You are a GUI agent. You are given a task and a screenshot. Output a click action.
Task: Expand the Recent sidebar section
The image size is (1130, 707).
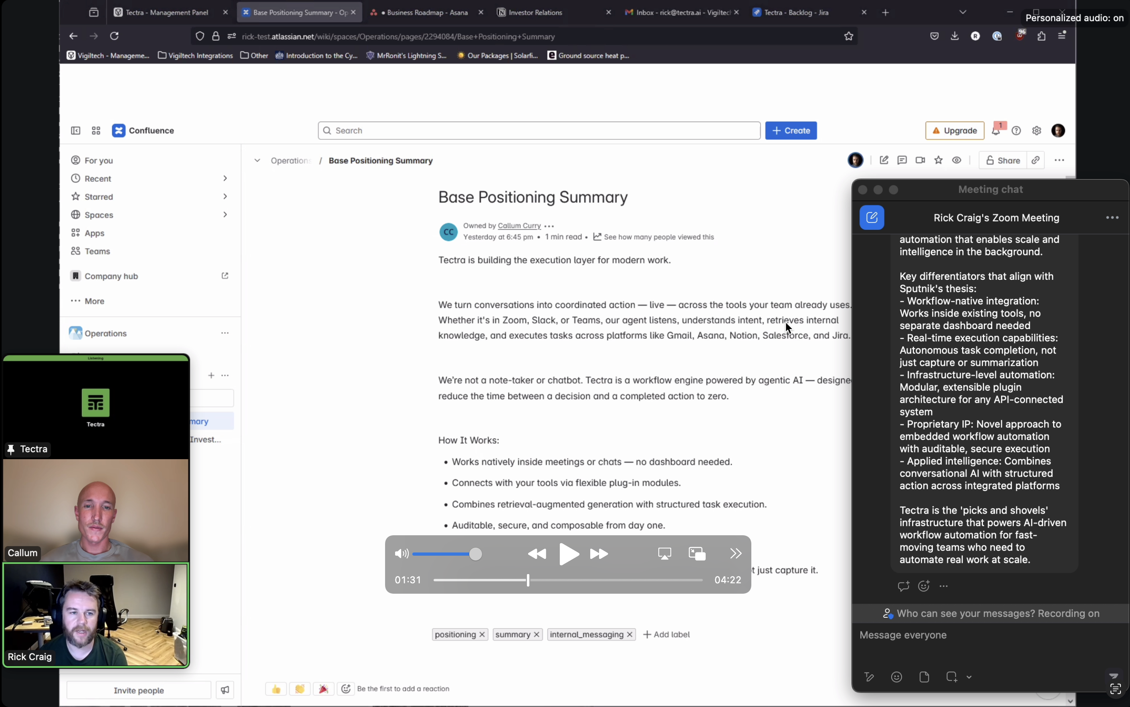(225, 179)
